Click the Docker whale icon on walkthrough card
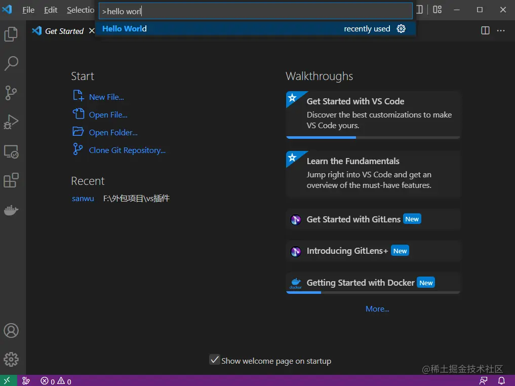Viewport: 515px width, 386px height. point(296,283)
